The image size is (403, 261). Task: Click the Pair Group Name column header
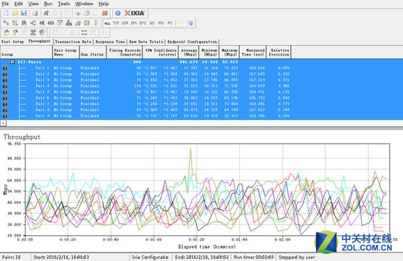point(66,52)
